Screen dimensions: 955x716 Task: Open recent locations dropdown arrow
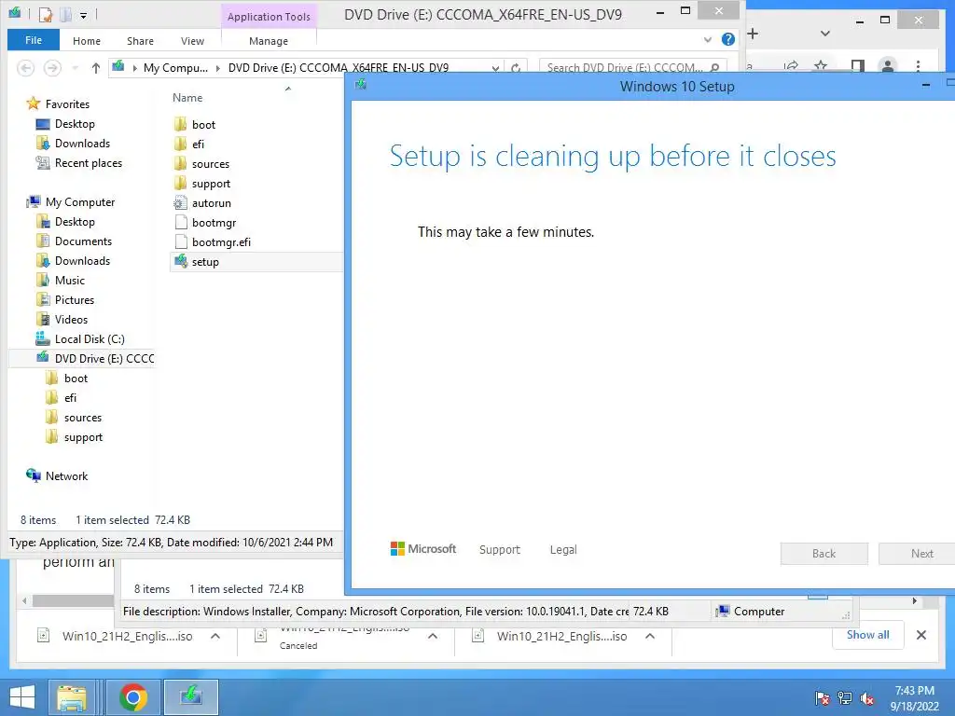76,67
